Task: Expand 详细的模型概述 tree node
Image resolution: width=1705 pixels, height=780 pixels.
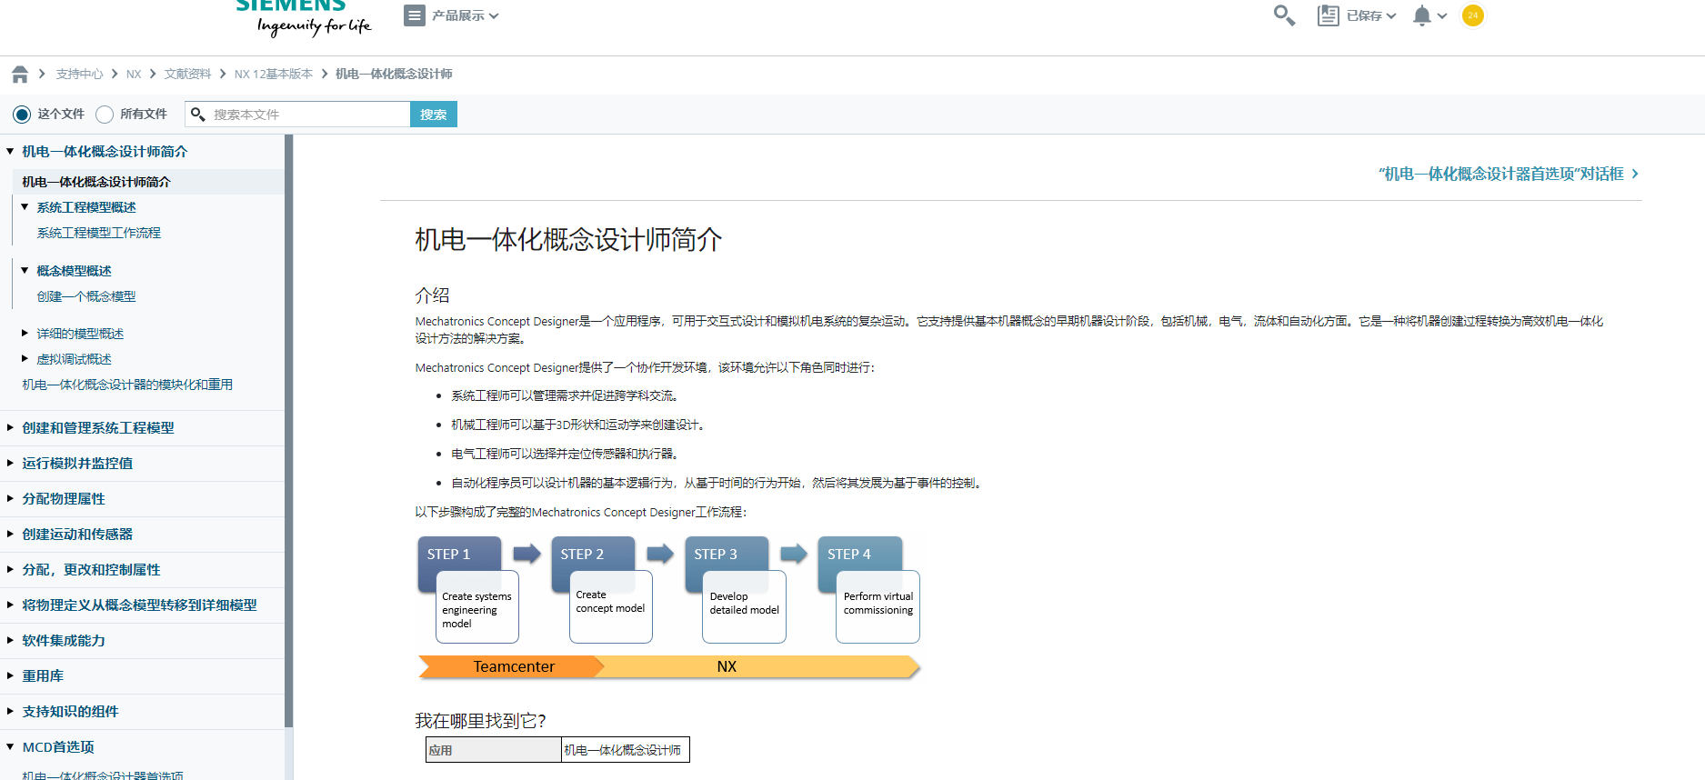Action: (25, 334)
